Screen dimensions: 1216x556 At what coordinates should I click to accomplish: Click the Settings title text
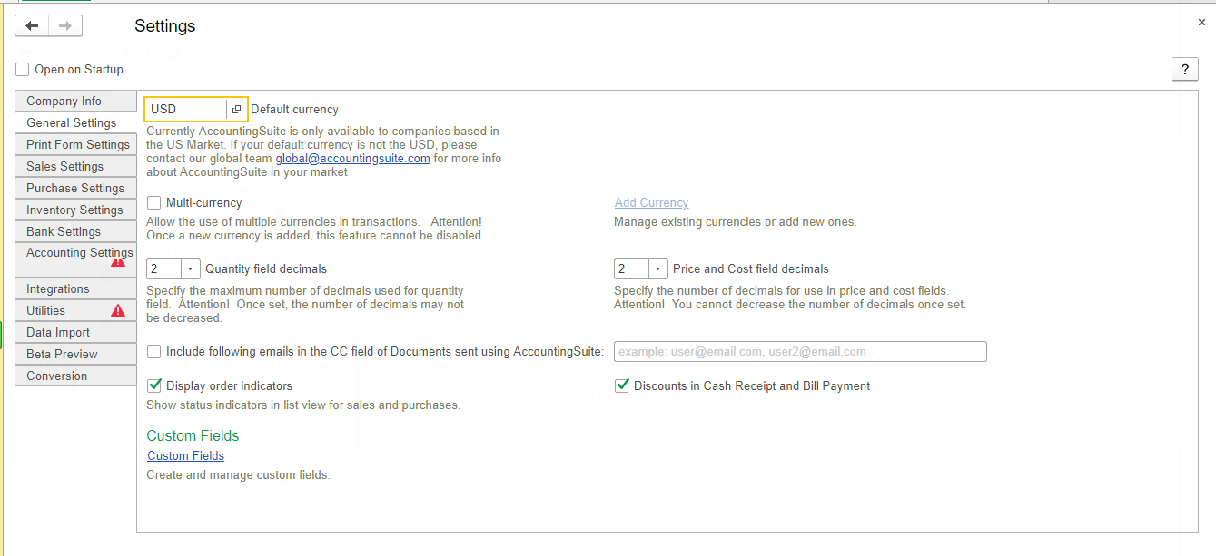[165, 26]
